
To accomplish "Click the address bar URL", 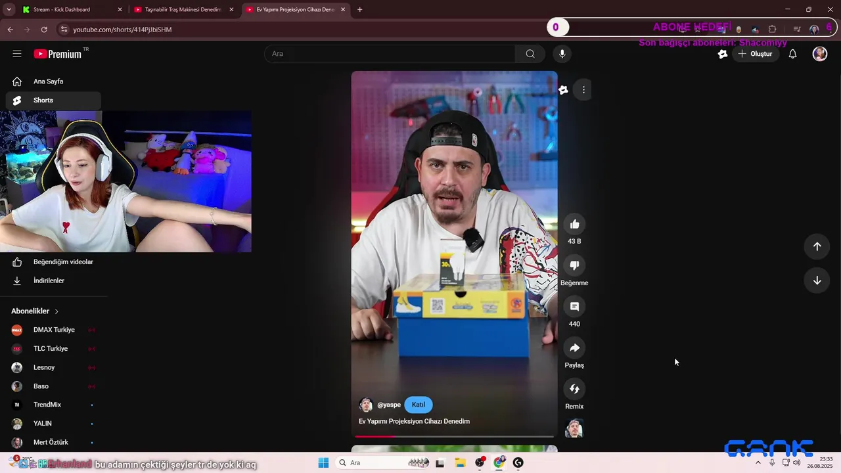I will pos(122,30).
